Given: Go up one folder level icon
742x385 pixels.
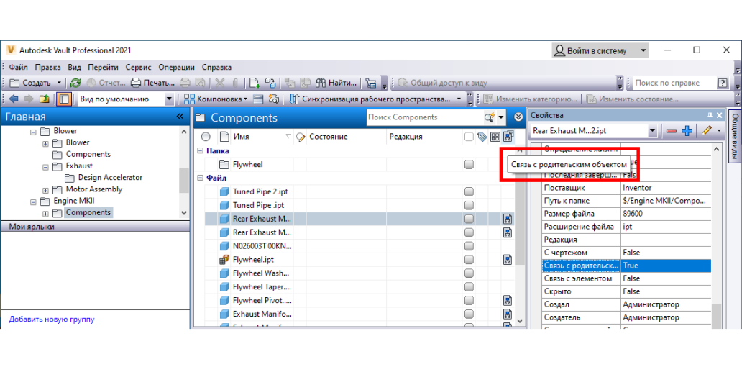Looking at the screenshot, I should 45,99.
